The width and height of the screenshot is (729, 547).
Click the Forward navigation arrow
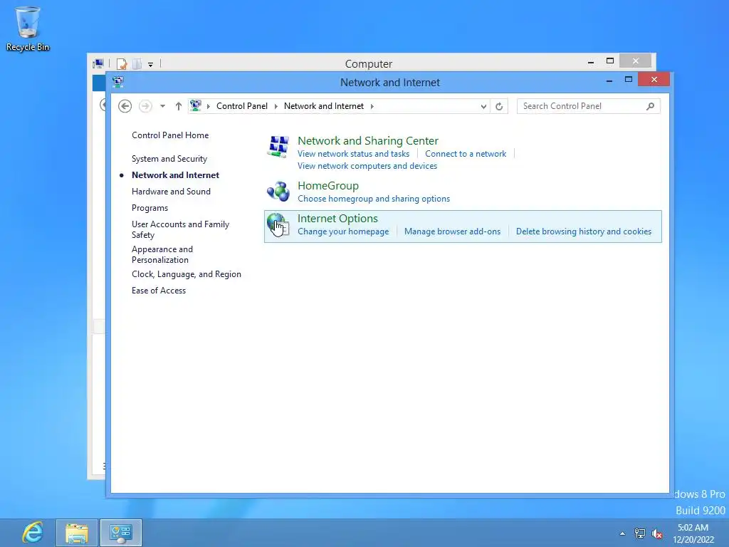tap(145, 106)
